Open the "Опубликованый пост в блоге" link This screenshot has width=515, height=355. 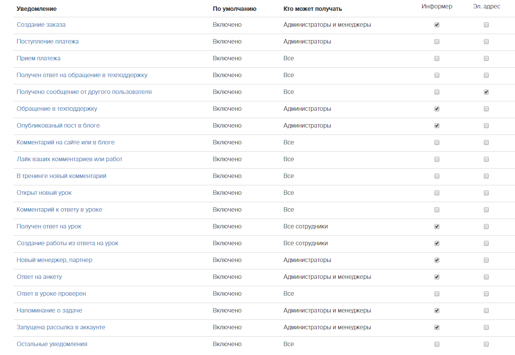[58, 125]
